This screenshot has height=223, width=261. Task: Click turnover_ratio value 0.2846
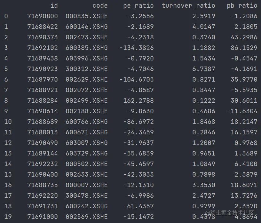204,132
